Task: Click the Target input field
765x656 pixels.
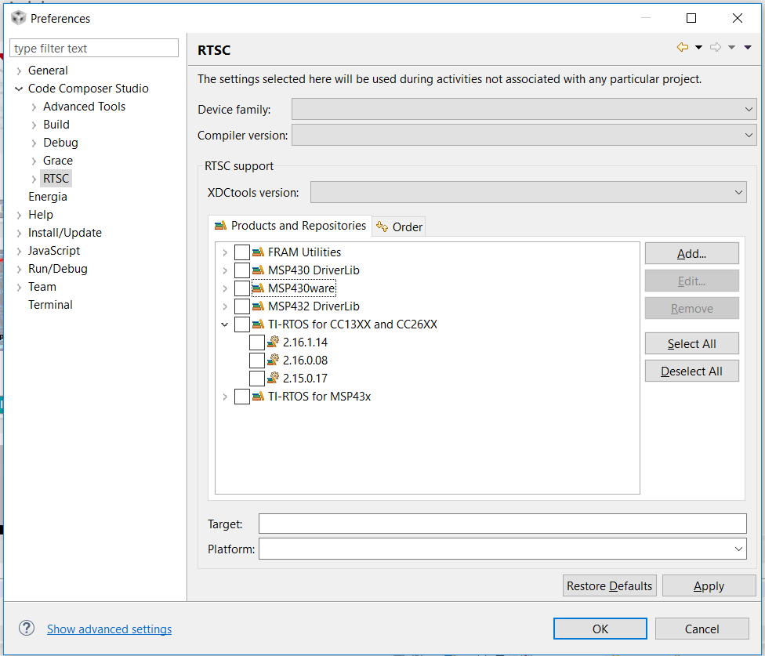Action: coord(502,524)
